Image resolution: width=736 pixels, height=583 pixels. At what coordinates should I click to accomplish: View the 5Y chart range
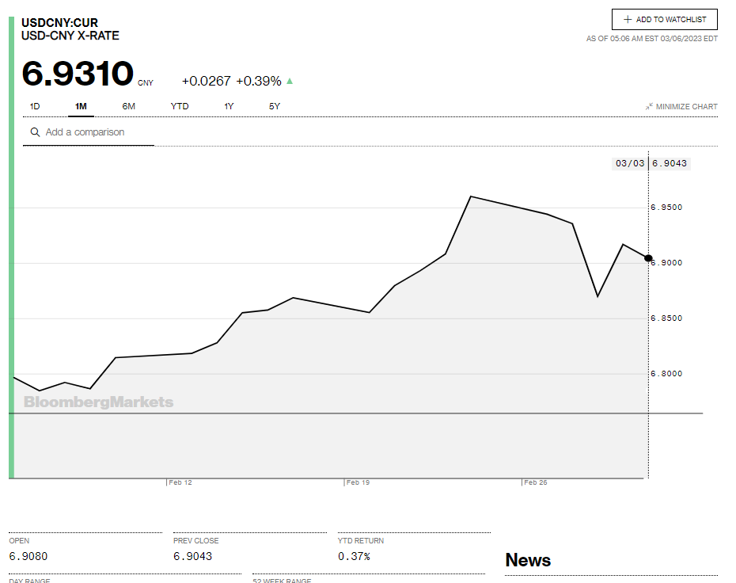[x=275, y=106]
